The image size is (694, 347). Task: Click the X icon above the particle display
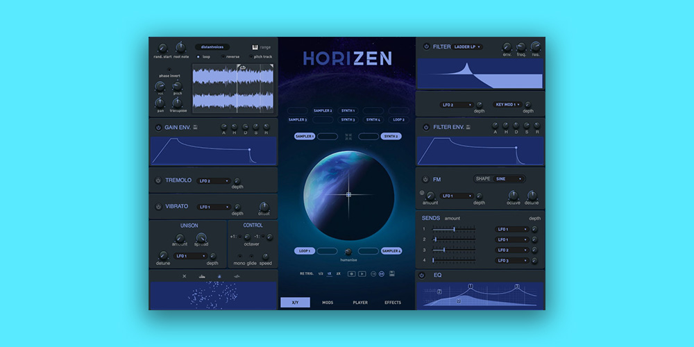click(185, 276)
